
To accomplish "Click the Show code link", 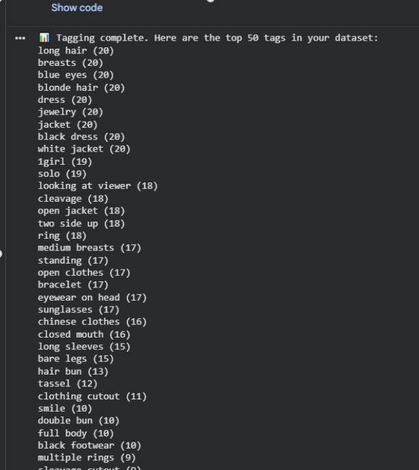I will point(77,8).
